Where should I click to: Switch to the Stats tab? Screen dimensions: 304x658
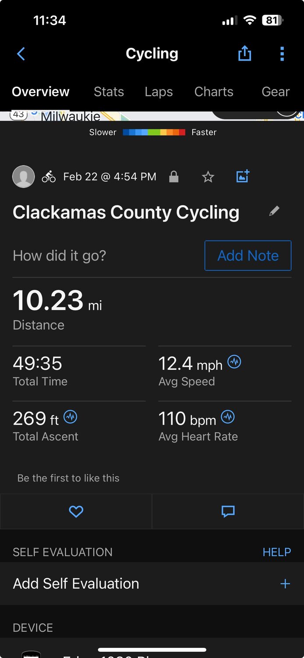tap(109, 92)
